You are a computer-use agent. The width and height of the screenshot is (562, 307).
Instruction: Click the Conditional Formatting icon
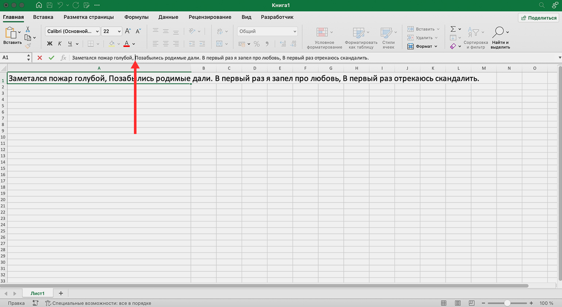tap(322, 32)
